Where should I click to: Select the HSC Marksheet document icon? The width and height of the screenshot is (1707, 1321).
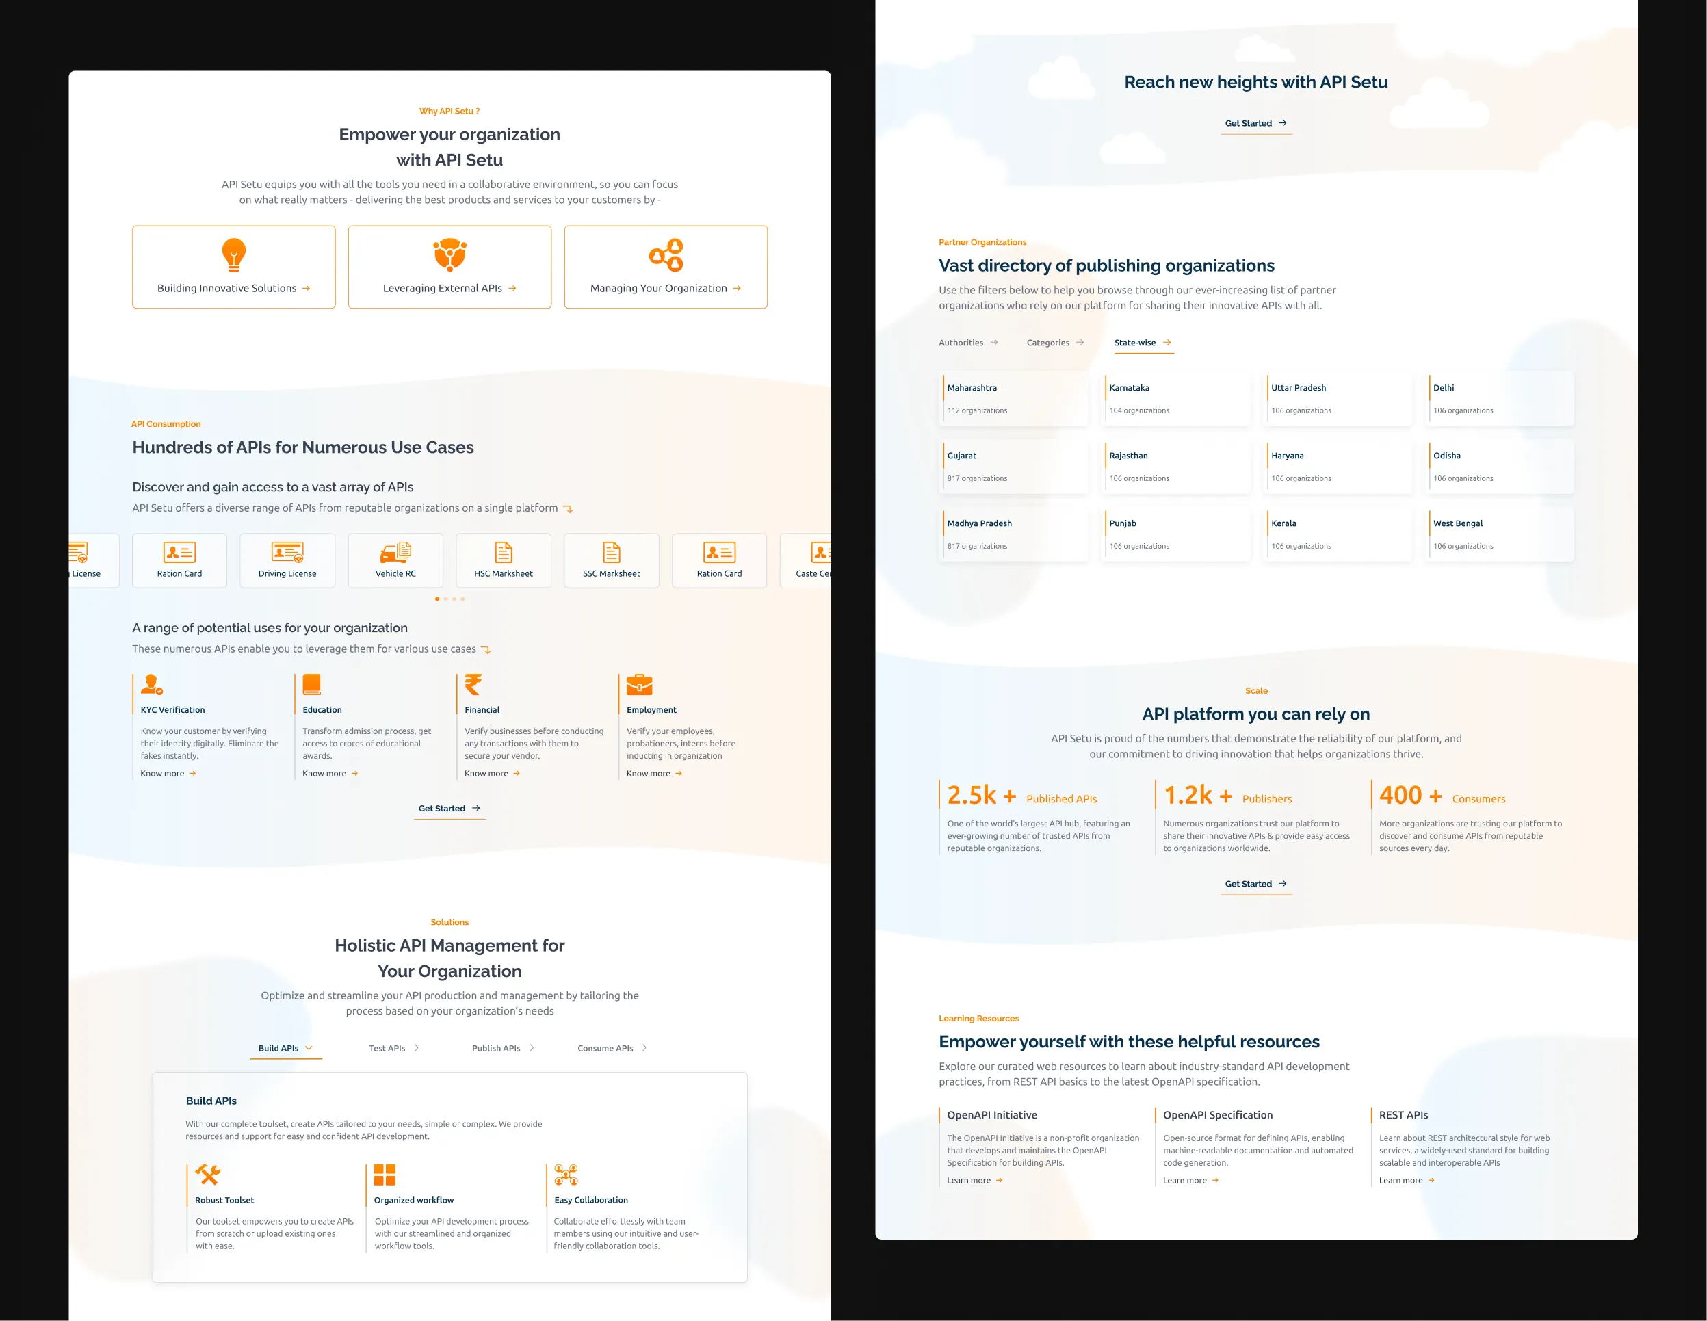[x=504, y=552]
